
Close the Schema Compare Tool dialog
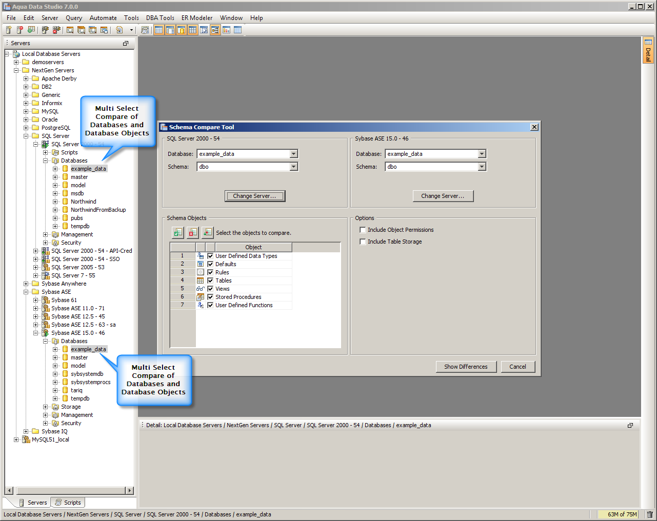pyautogui.click(x=534, y=127)
